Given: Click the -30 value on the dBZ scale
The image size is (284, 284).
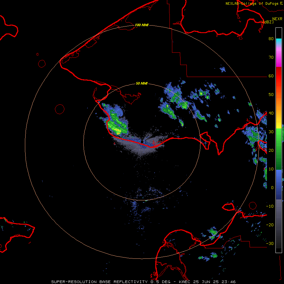Looking at the screenshot, I should pos(270,243).
